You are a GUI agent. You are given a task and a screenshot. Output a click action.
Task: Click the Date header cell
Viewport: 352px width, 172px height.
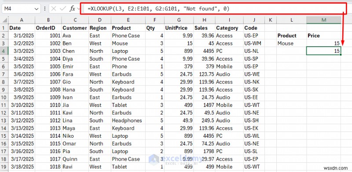pyautogui.click(x=22, y=28)
